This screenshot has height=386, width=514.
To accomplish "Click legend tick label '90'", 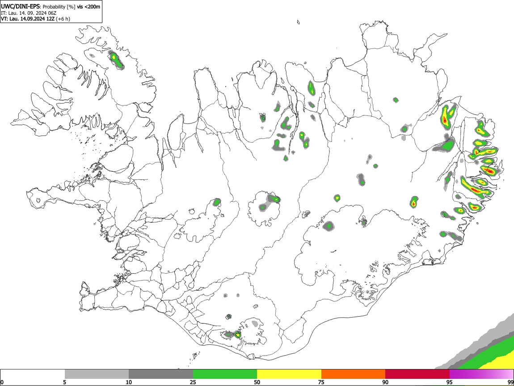I will (385, 382).
